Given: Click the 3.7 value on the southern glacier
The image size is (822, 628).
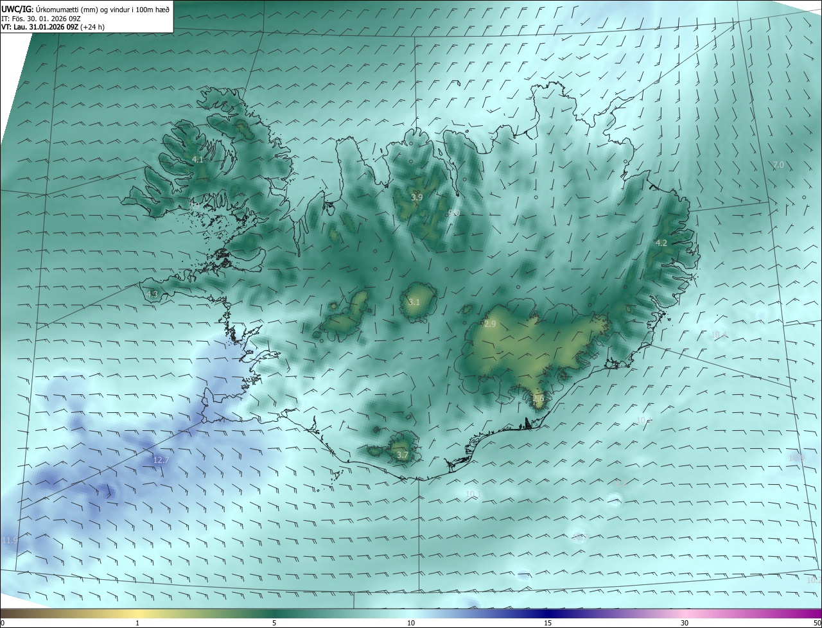Looking at the screenshot, I should (x=403, y=455).
